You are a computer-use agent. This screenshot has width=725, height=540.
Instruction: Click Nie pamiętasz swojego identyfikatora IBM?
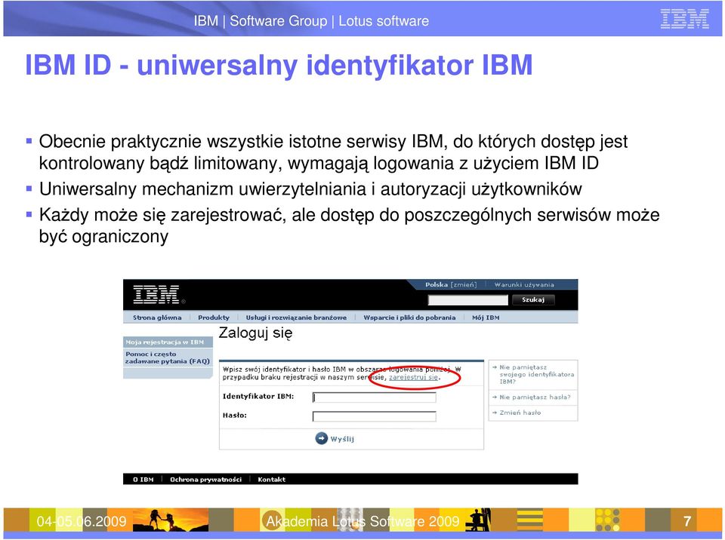[536, 375]
